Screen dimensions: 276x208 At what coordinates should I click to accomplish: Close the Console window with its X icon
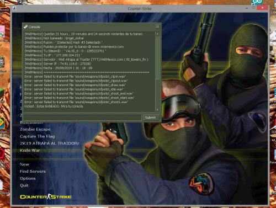point(157,26)
